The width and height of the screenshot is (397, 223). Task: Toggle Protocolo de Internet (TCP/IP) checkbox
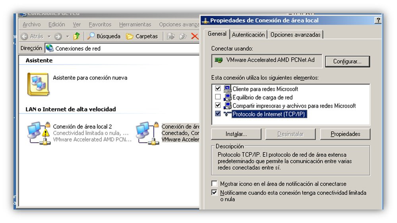[x=218, y=114]
